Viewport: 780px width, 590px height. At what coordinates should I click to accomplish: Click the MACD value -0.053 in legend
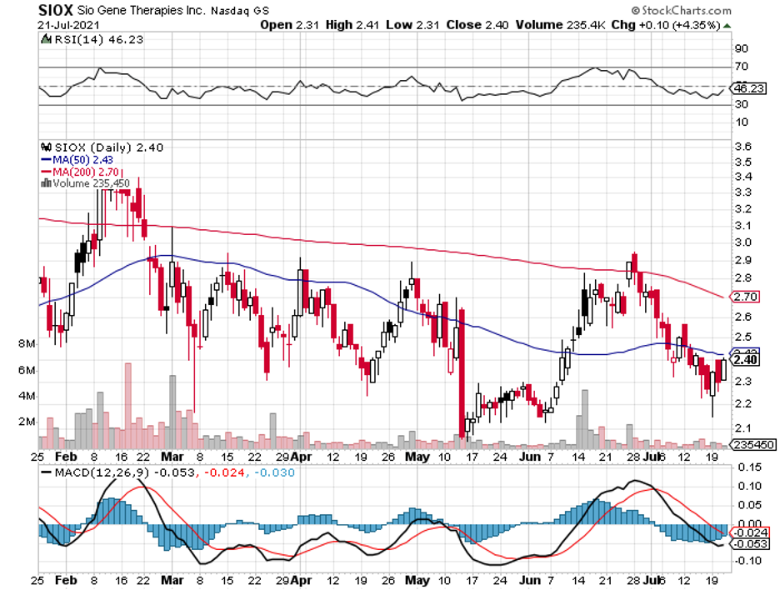(173, 472)
